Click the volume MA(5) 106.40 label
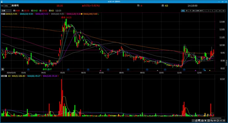Viewport: 228px width, 123px height. 18,76
